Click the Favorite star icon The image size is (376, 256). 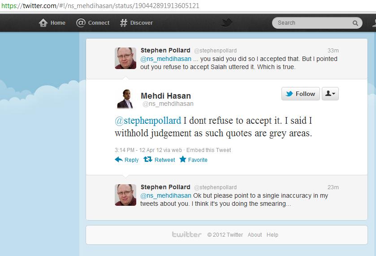pos(183,160)
